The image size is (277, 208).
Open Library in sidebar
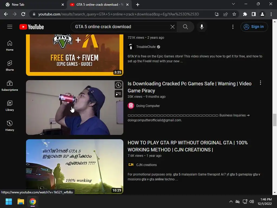pyautogui.click(x=10, y=106)
